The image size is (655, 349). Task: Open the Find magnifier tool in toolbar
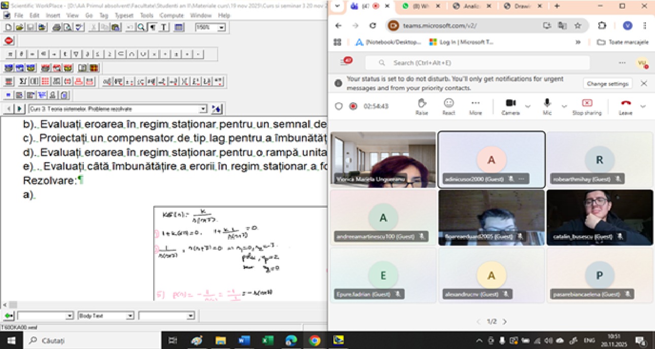[141, 28]
